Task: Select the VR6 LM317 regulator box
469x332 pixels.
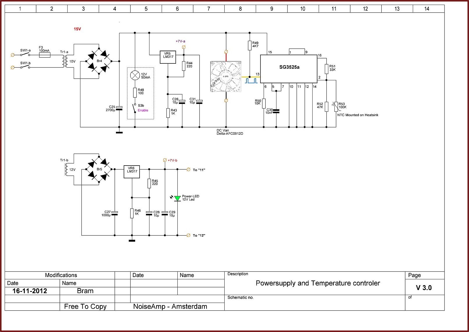Action: pyautogui.click(x=132, y=172)
